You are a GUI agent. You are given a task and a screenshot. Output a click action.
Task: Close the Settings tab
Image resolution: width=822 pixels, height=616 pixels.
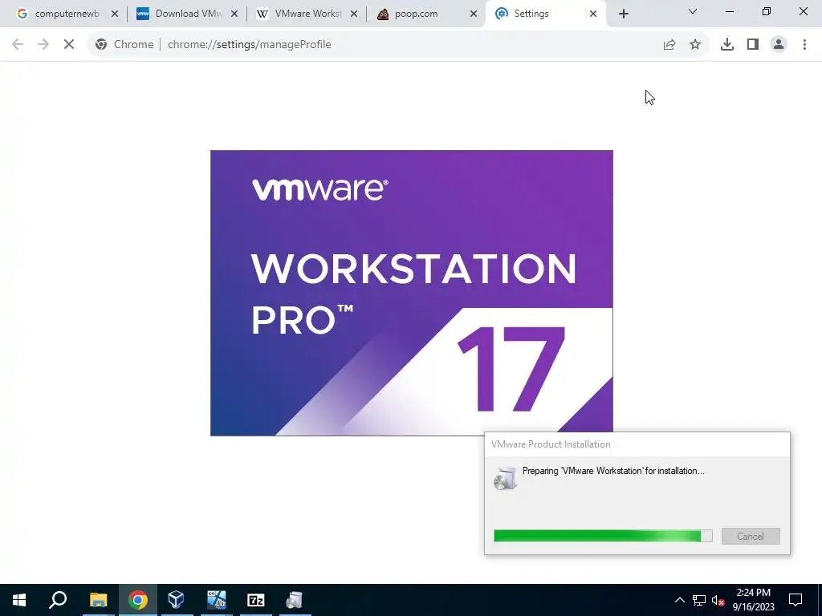click(593, 14)
